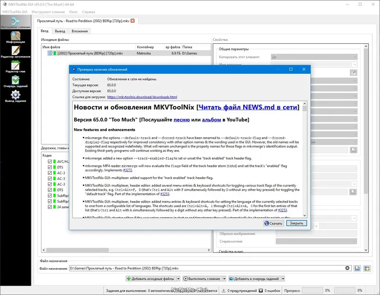Open chapter editor (Редактор глав)
Viewport: 380px width, 295px height.
(x=16, y=67)
